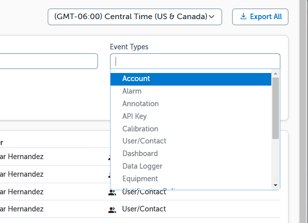The height and width of the screenshot is (223, 308).
Task: Click User/Contact text in the last table row
Action: (144, 209)
